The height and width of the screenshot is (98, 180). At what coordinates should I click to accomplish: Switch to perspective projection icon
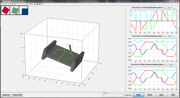pos(32,4)
